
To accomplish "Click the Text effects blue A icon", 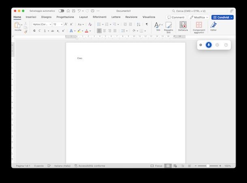I will pos(71,31).
